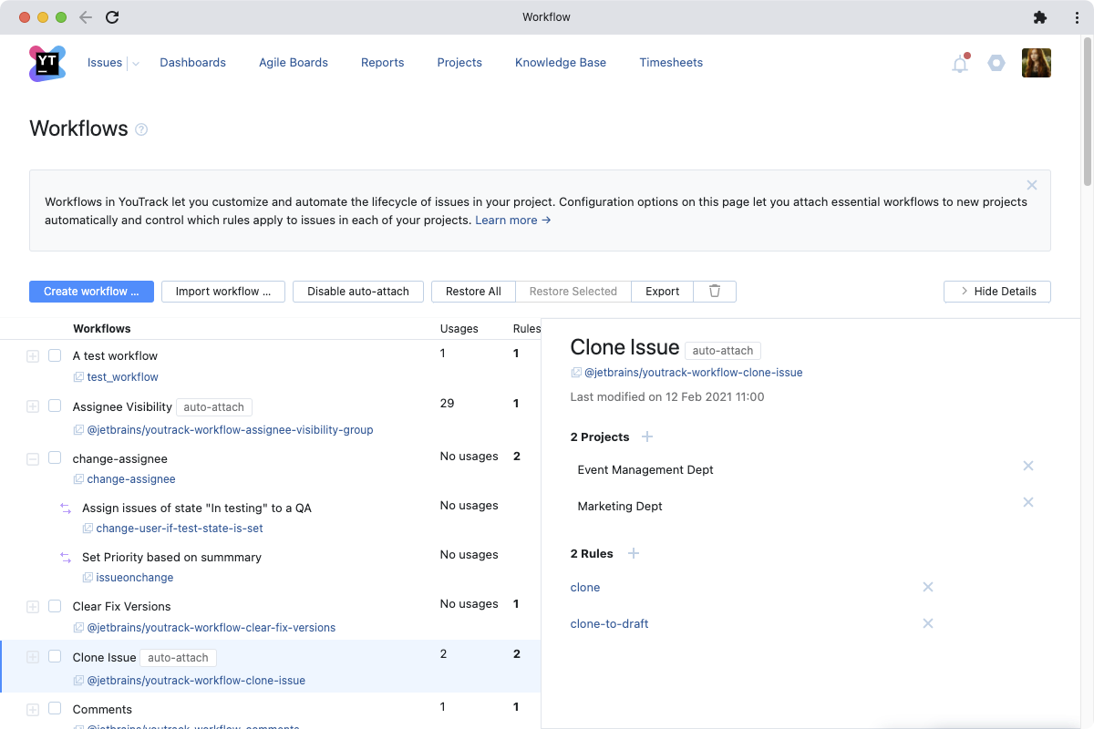Click copy icon beside change-user-if-test-state-is-set
Image resolution: width=1094 pixels, height=729 pixels.
(88, 529)
